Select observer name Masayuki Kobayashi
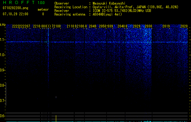191x122 pixels. click(109, 3)
